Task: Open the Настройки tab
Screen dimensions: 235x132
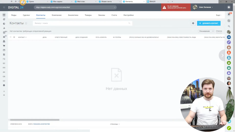Action: tap(128, 15)
